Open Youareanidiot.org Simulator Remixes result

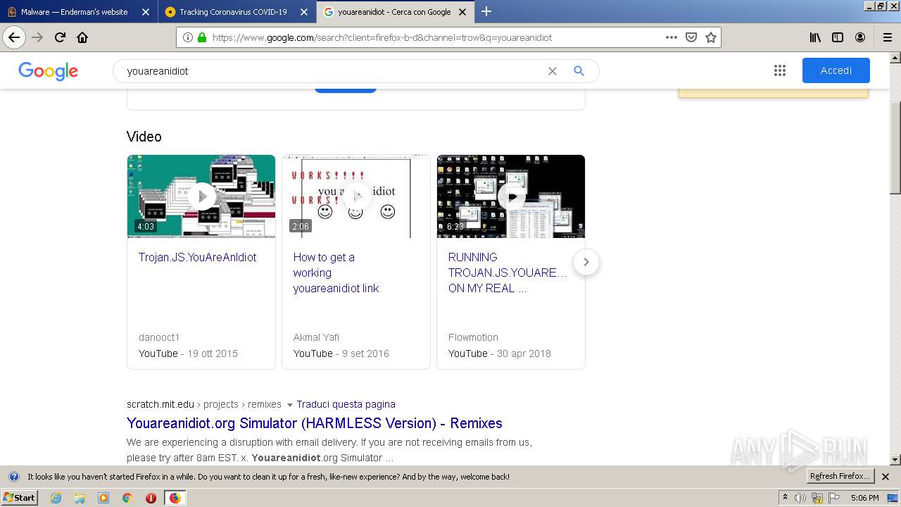pos(314,423)
